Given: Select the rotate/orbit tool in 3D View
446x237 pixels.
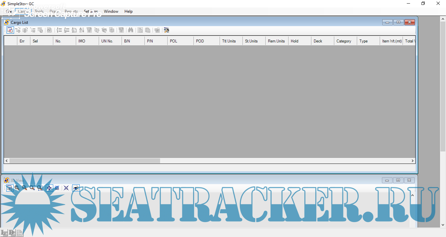Looking at the screenshot, I should coord(57,188).
